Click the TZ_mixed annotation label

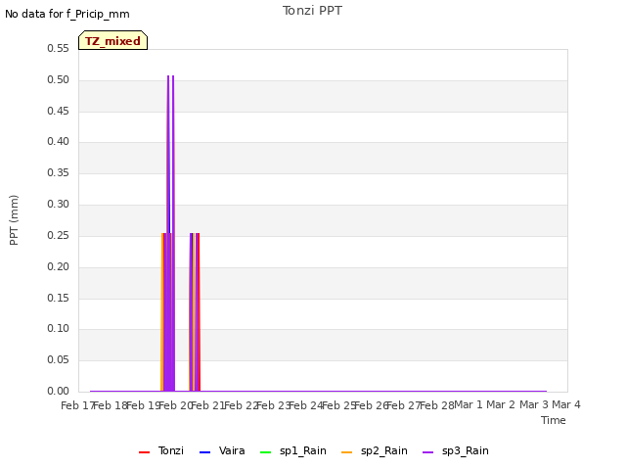tap(113, 40)
